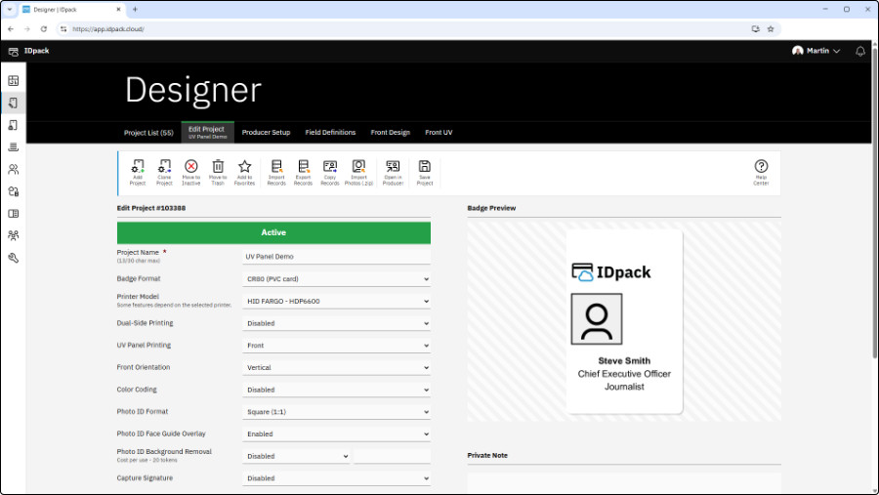The image size is (879, 495).
Task: Click the browser back arrow
Action: pos(11,29)
